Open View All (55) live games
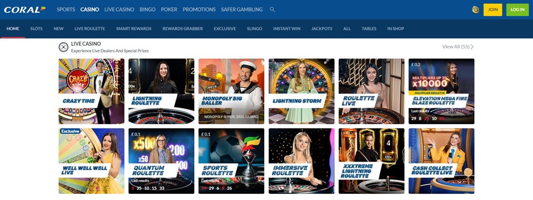The width and height of the screenshot is (533, 200). point(458,47)
